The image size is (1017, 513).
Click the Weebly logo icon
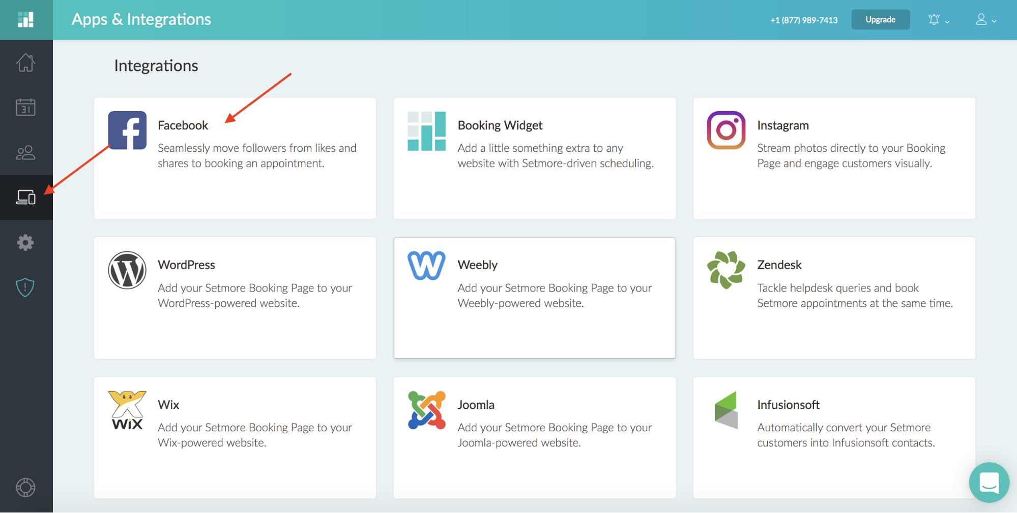coord(426,265)
